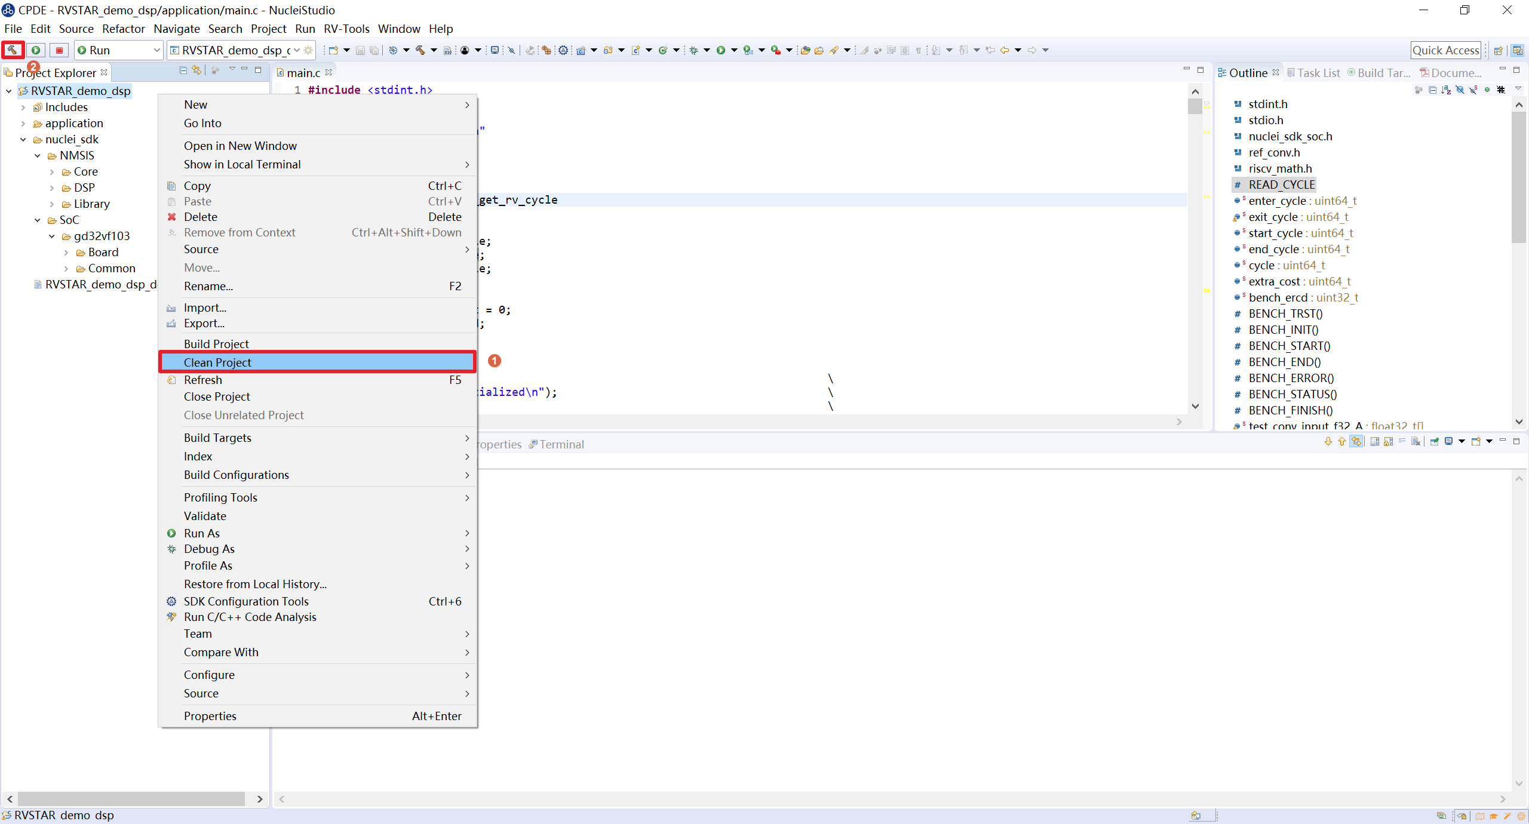
Task: Click Collapse All icon in Project Explorer
Action: pyautogui.click(x=183, y=70)
